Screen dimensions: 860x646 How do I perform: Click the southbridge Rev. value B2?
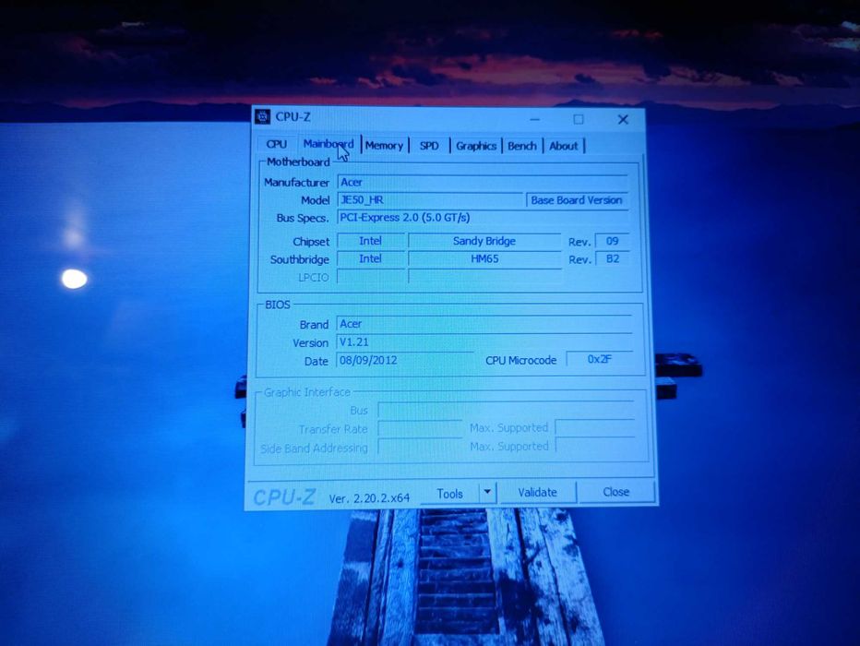[x=613, y=258]
